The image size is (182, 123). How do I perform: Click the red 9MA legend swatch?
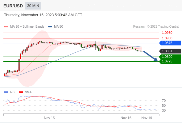tap(21, 92)
